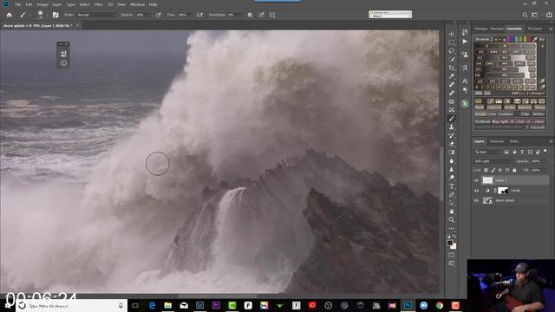Click the Contrast button in Lumenzia panel

pos(494,107)
